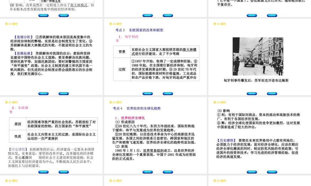The width and height of the screenshot is (311, 186).
Task: Click the 1. 世界经济全球化 red subheading
Action: [130, 118]
